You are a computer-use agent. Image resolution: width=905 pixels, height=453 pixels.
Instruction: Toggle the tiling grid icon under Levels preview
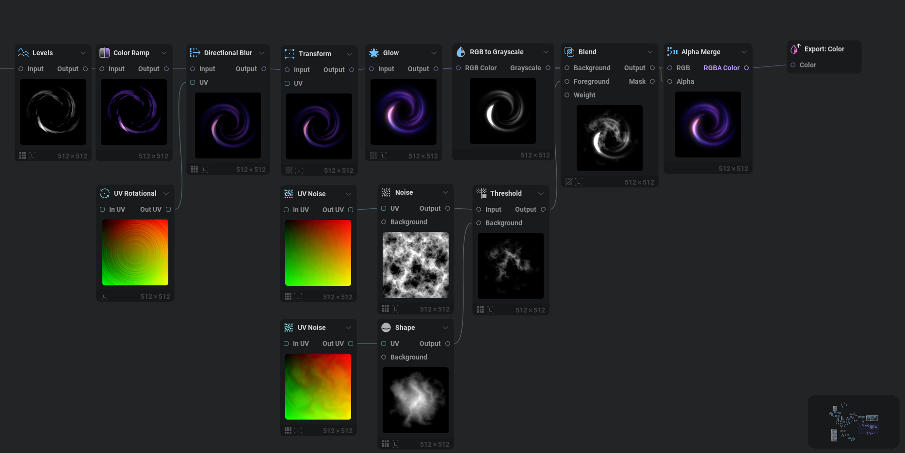tap(23, 156)
